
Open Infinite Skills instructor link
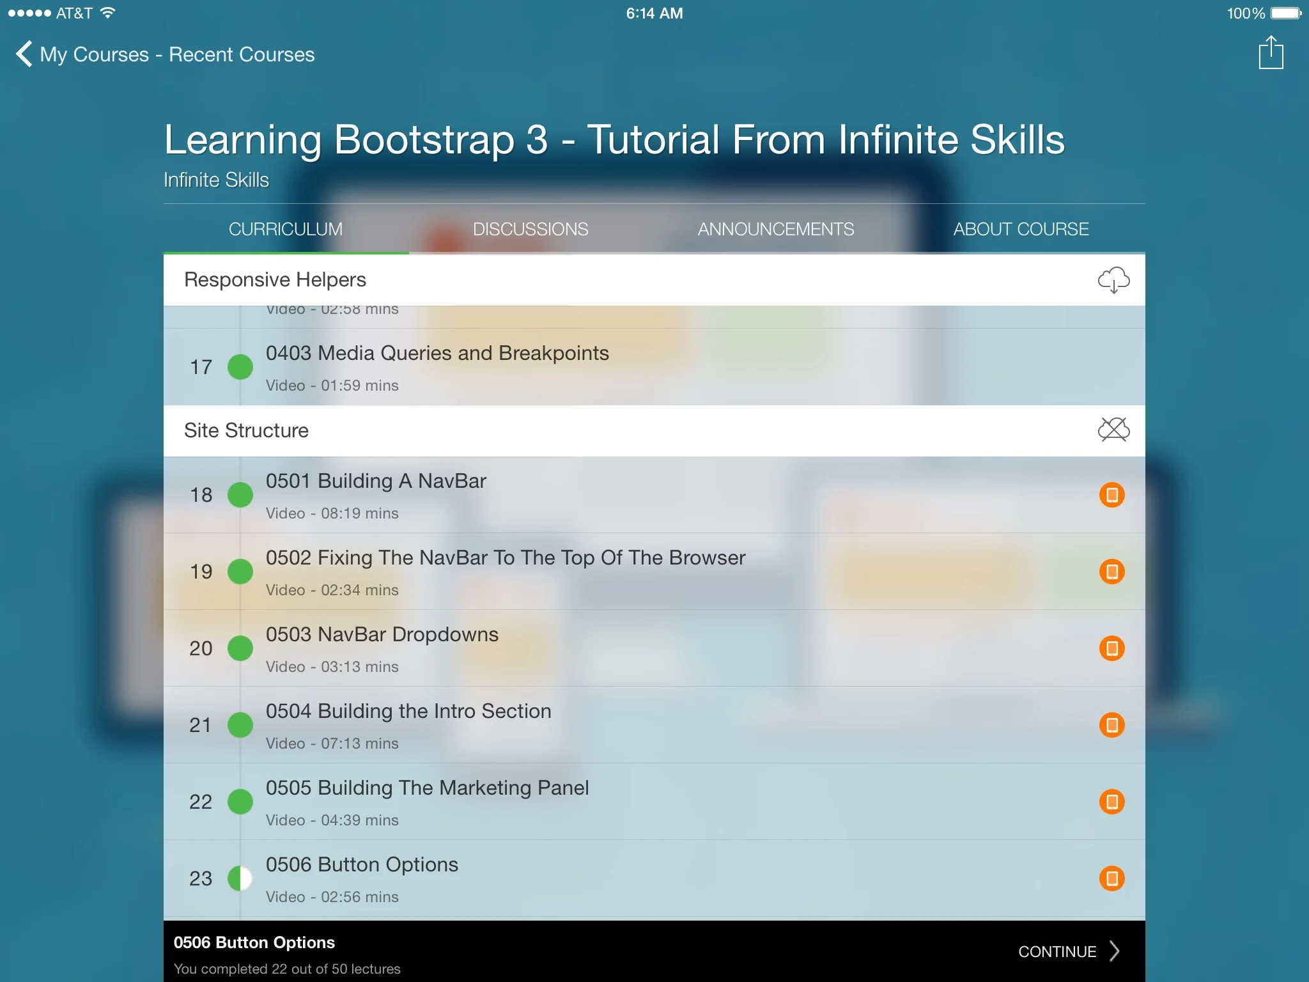coord(216,180)
